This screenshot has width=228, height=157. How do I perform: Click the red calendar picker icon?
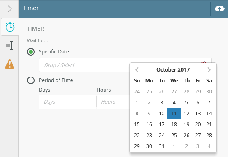pos(203,62)
